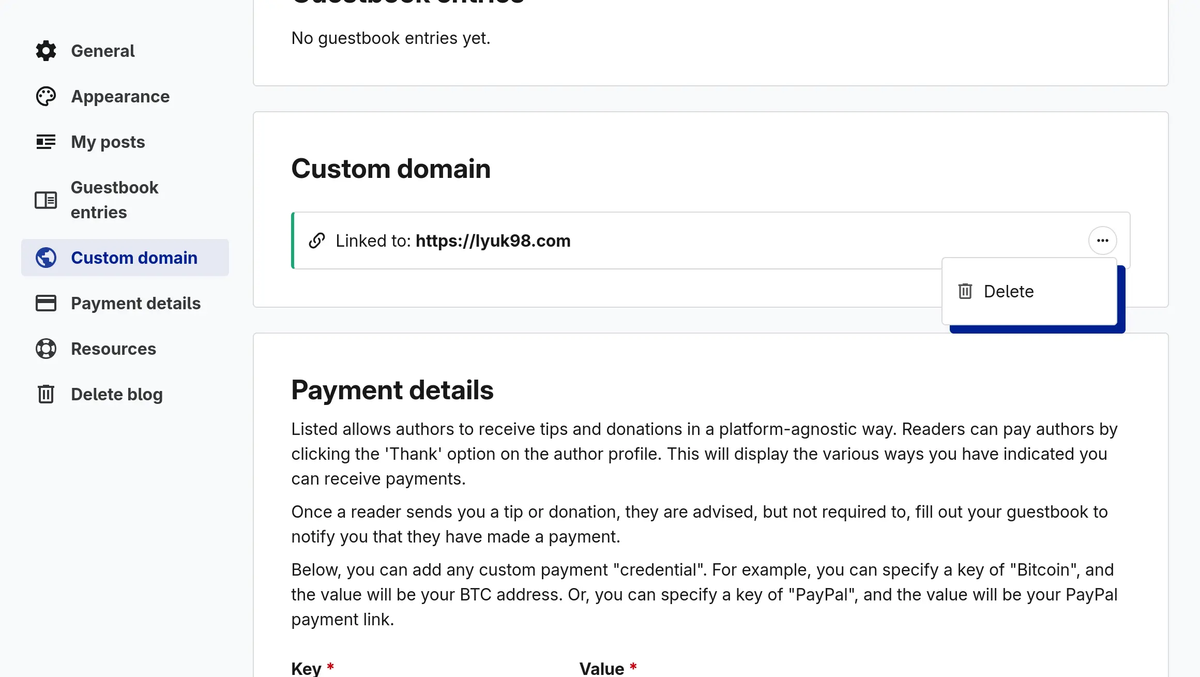This screenshot has width=1200, height=677.
Task: Click the Delete blog trash icon
Action: point(45,394)
